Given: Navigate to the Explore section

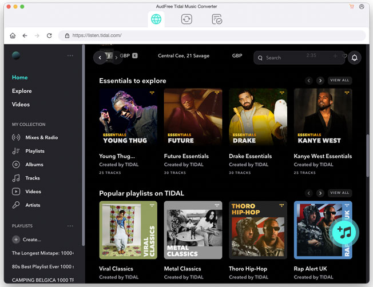Looking at the screenshot, I should tap(22, 91).
